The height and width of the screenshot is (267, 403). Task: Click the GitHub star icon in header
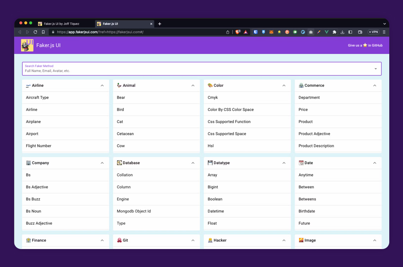(x=365, y=45)
